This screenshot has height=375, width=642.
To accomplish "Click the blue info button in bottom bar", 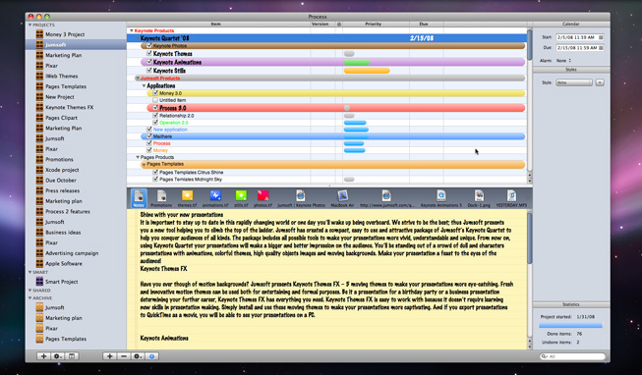I will (152, 356).
